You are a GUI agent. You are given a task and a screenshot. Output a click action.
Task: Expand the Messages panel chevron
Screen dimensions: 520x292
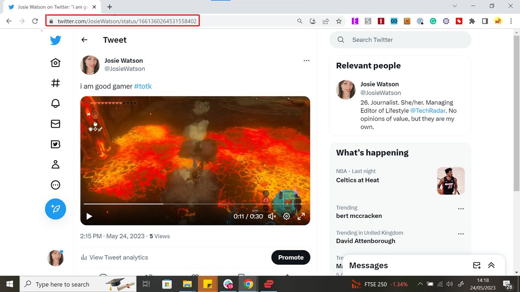tap(491, 265)
